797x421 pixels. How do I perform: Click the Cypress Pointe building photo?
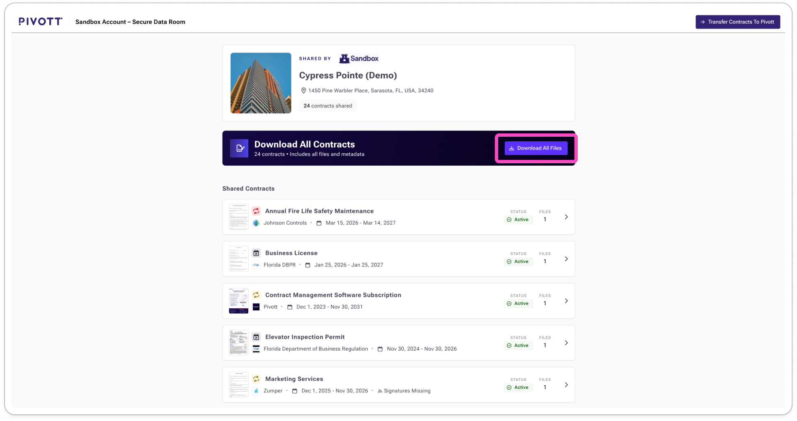coord(261,83)
